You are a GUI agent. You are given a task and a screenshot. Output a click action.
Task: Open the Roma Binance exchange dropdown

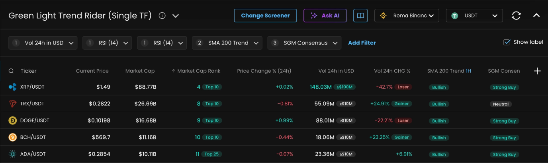pos(407,16)
